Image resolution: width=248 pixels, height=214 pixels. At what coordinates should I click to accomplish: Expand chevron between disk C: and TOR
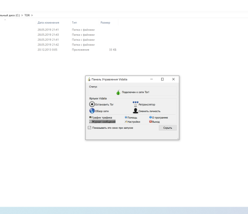[x=22, y=15]
